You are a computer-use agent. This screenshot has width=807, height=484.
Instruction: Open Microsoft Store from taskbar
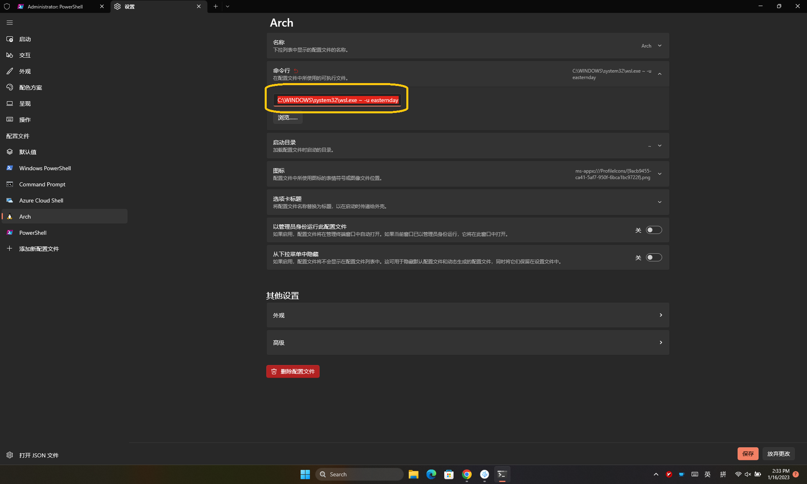pyautogui.click(x=449, y=474)
